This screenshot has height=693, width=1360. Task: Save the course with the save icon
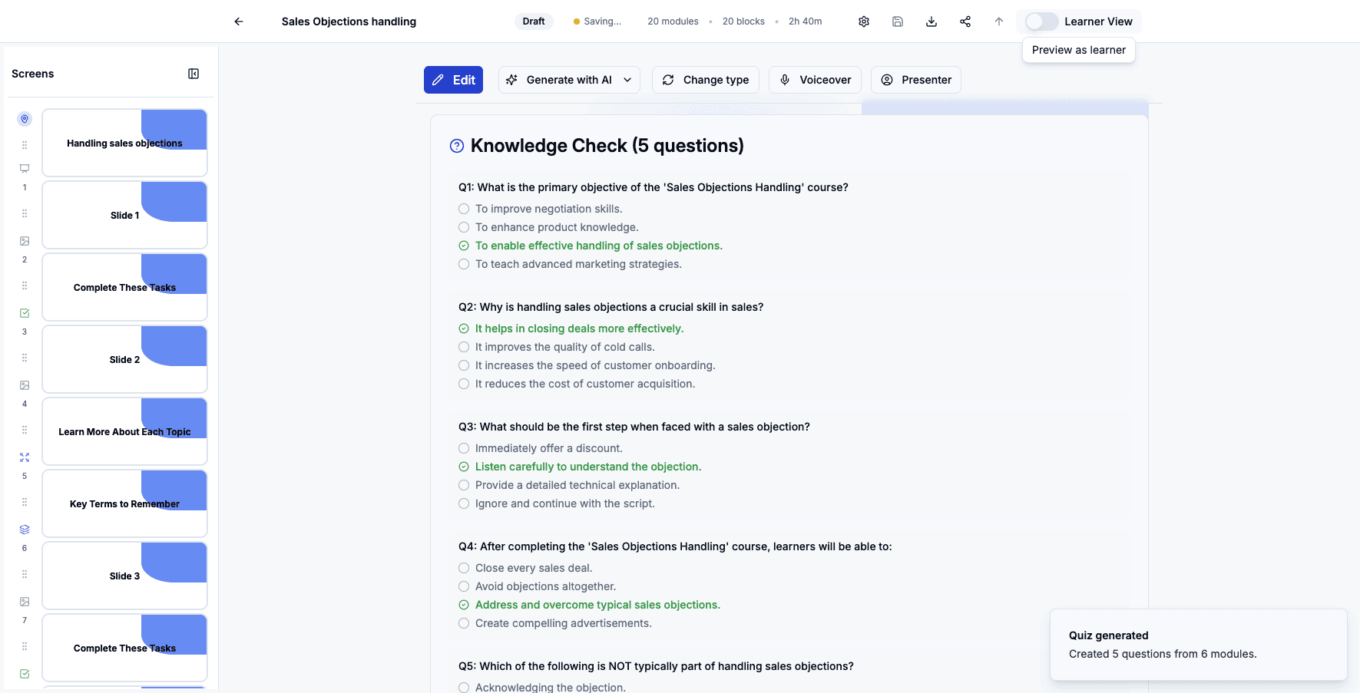897,21
